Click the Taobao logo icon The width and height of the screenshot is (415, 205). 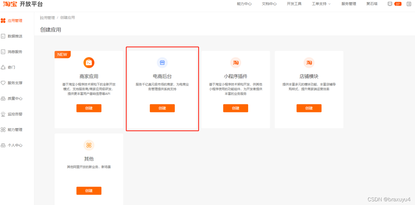(10, 4)
